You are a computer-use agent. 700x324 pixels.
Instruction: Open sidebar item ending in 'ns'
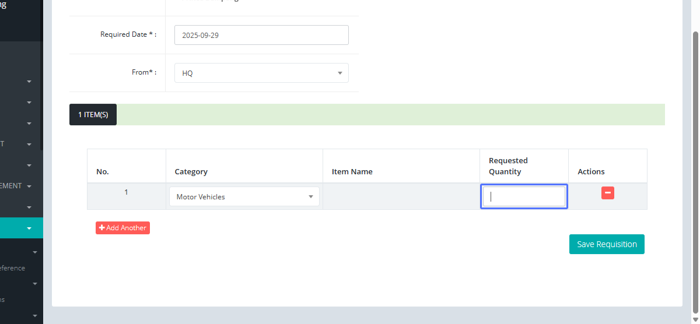(3, 300)
